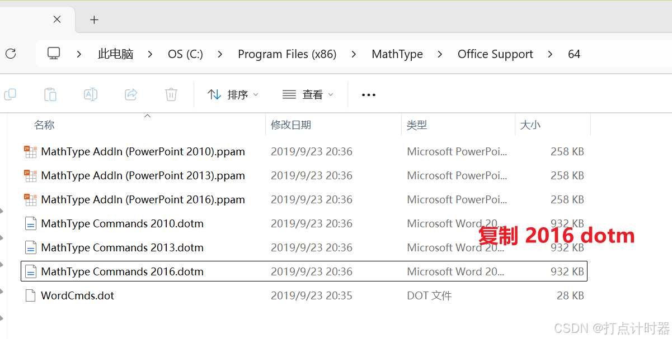Screen dimensions: 672x339
Task: Click the DOT 文件 type cell
Action: [x=429, y=295]
